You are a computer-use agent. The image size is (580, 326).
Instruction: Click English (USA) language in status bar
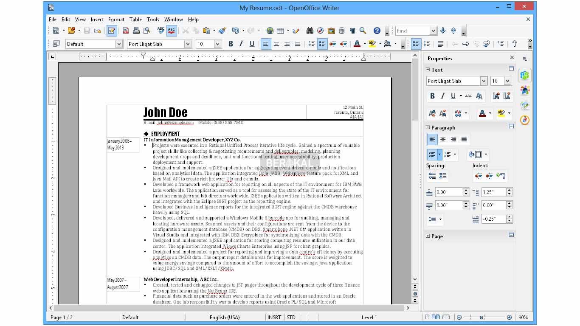[224, 317]
